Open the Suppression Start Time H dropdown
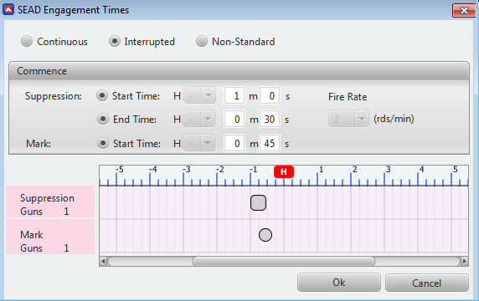479x301 pixels. coord(199,96)
